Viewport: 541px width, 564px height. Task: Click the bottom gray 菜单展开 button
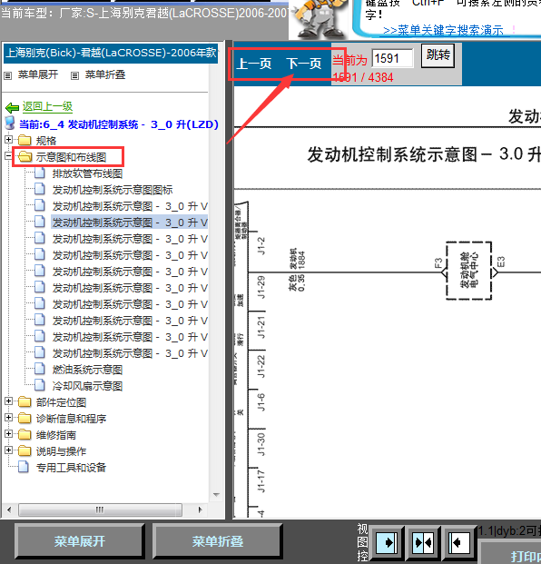tap(80, 541)
